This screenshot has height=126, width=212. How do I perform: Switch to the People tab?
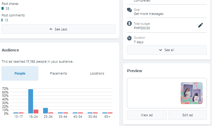(x=20, y=73)
